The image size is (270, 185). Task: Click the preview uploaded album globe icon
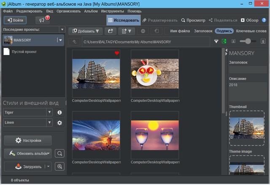[x=60, y=166]
